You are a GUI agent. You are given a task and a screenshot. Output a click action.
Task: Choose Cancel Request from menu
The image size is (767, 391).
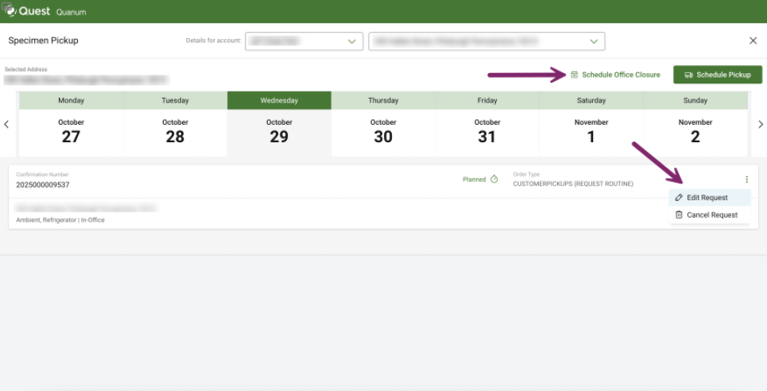click(711, 215)
